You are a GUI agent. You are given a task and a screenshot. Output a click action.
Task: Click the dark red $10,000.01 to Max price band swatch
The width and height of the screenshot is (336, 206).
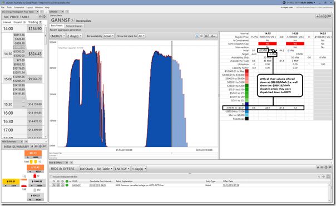coord(247,71)
